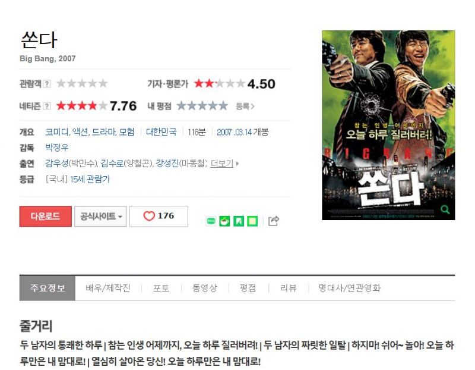Click the help icon beside 네티즌
This screenshot has width=475, height=370.
[47, 106]
